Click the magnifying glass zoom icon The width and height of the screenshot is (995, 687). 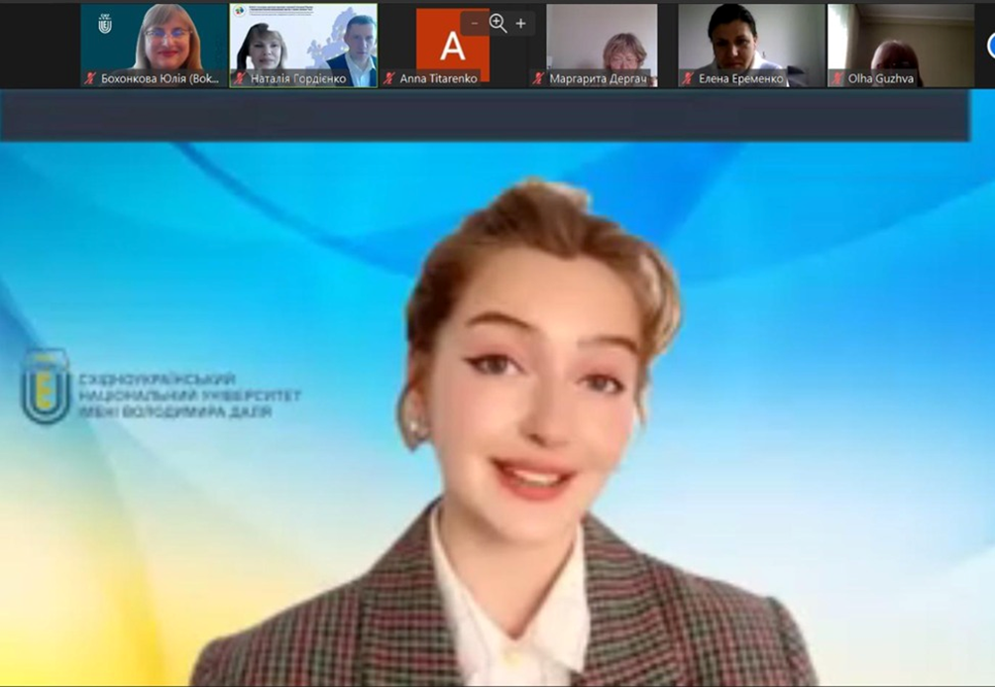pos(497,23)
